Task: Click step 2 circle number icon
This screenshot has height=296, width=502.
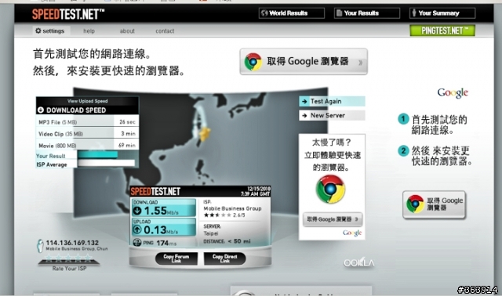Action: (x=403, y=150)
